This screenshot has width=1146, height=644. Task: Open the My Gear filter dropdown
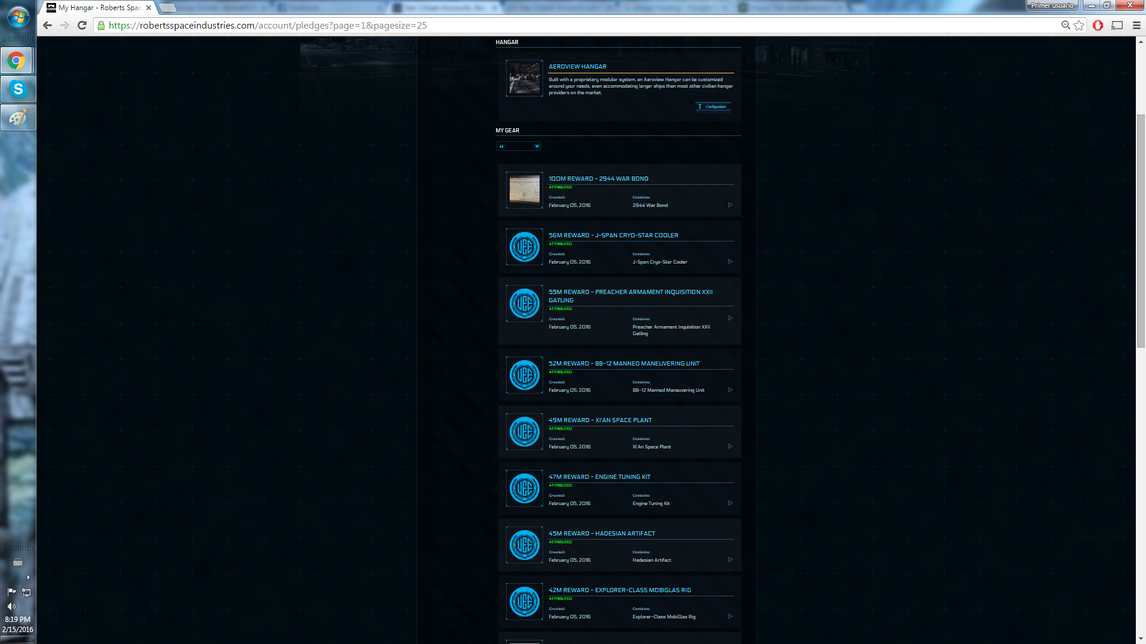point(518,146)
